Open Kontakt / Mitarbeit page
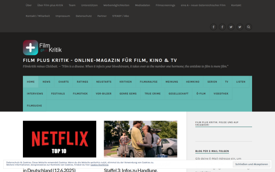The width and height of the screenshot is (275, 172). (x=38, y=16)
